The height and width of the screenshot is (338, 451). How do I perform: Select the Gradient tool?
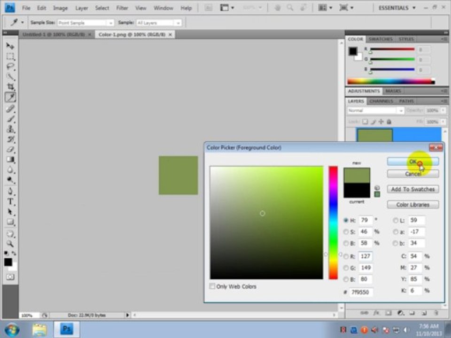coord(10,160)
